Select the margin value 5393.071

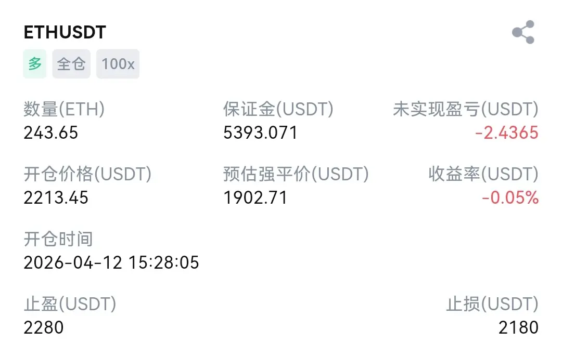260,133
